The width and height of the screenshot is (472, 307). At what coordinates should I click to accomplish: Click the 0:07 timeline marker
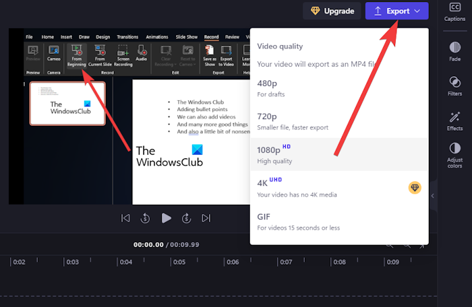286,262
